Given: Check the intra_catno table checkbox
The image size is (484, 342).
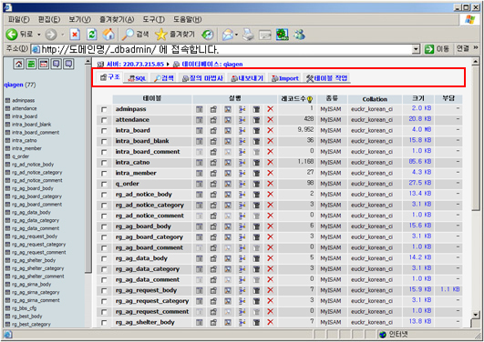Looking at the screenshot, I should point(104,163).
